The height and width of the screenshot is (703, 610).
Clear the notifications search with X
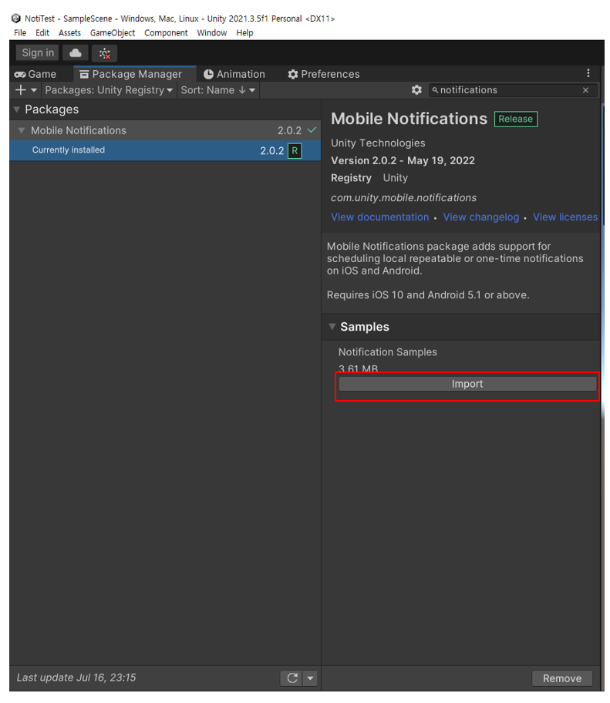(585, 90)
